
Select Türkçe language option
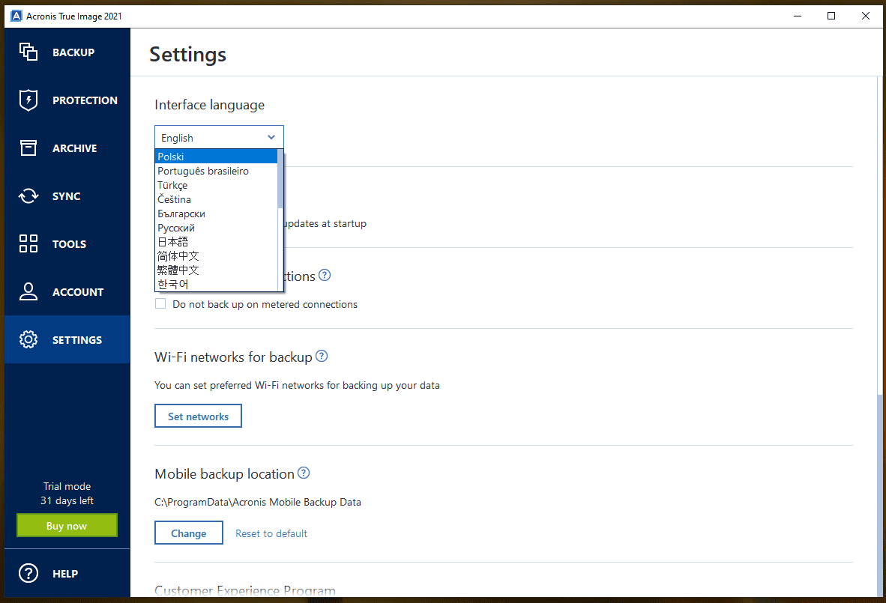pos(217,185)
